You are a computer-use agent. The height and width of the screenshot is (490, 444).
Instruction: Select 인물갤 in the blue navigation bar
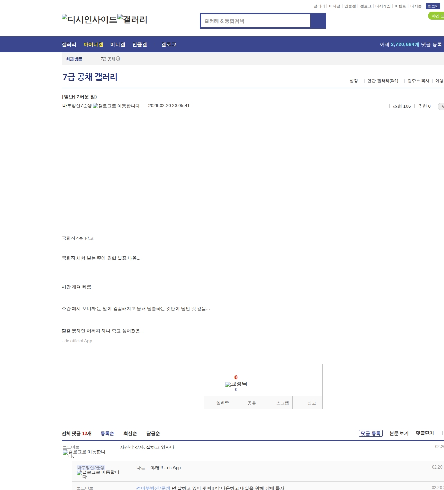tap(139, 45)
